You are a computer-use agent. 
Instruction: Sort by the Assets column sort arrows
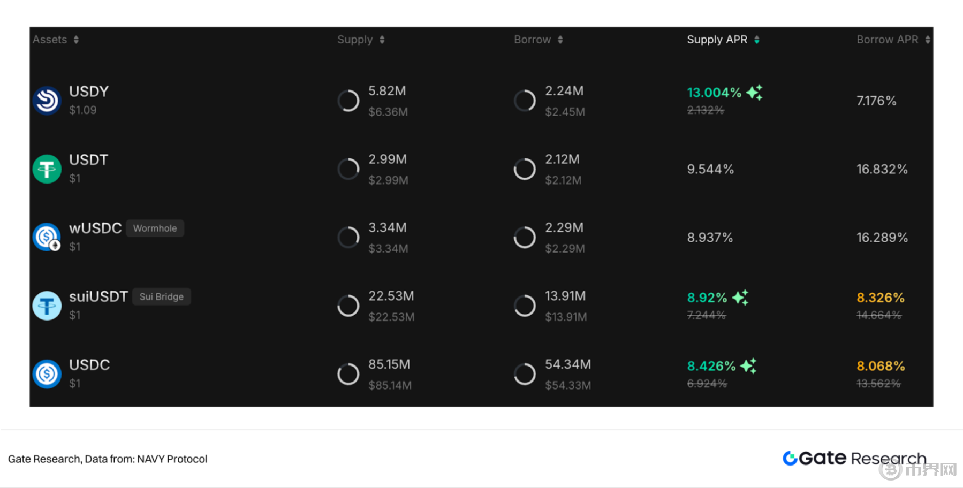(76, 40)
